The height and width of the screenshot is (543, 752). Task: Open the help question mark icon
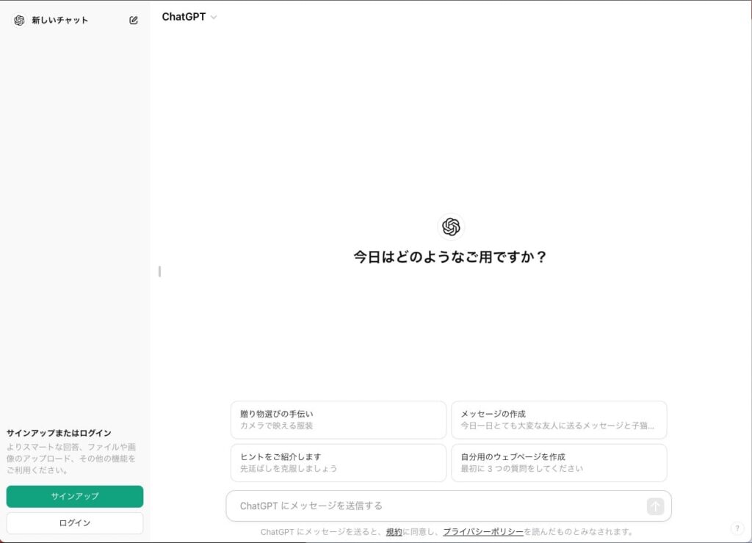pos(737,528)
